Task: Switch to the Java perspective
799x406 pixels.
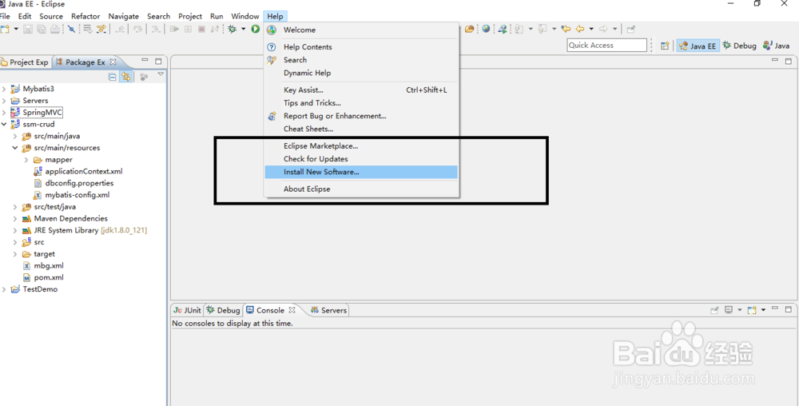Action: 776,46
